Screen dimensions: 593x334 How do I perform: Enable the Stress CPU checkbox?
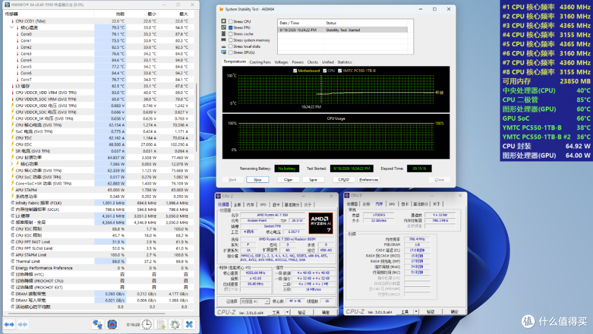(x=231, y=21)
